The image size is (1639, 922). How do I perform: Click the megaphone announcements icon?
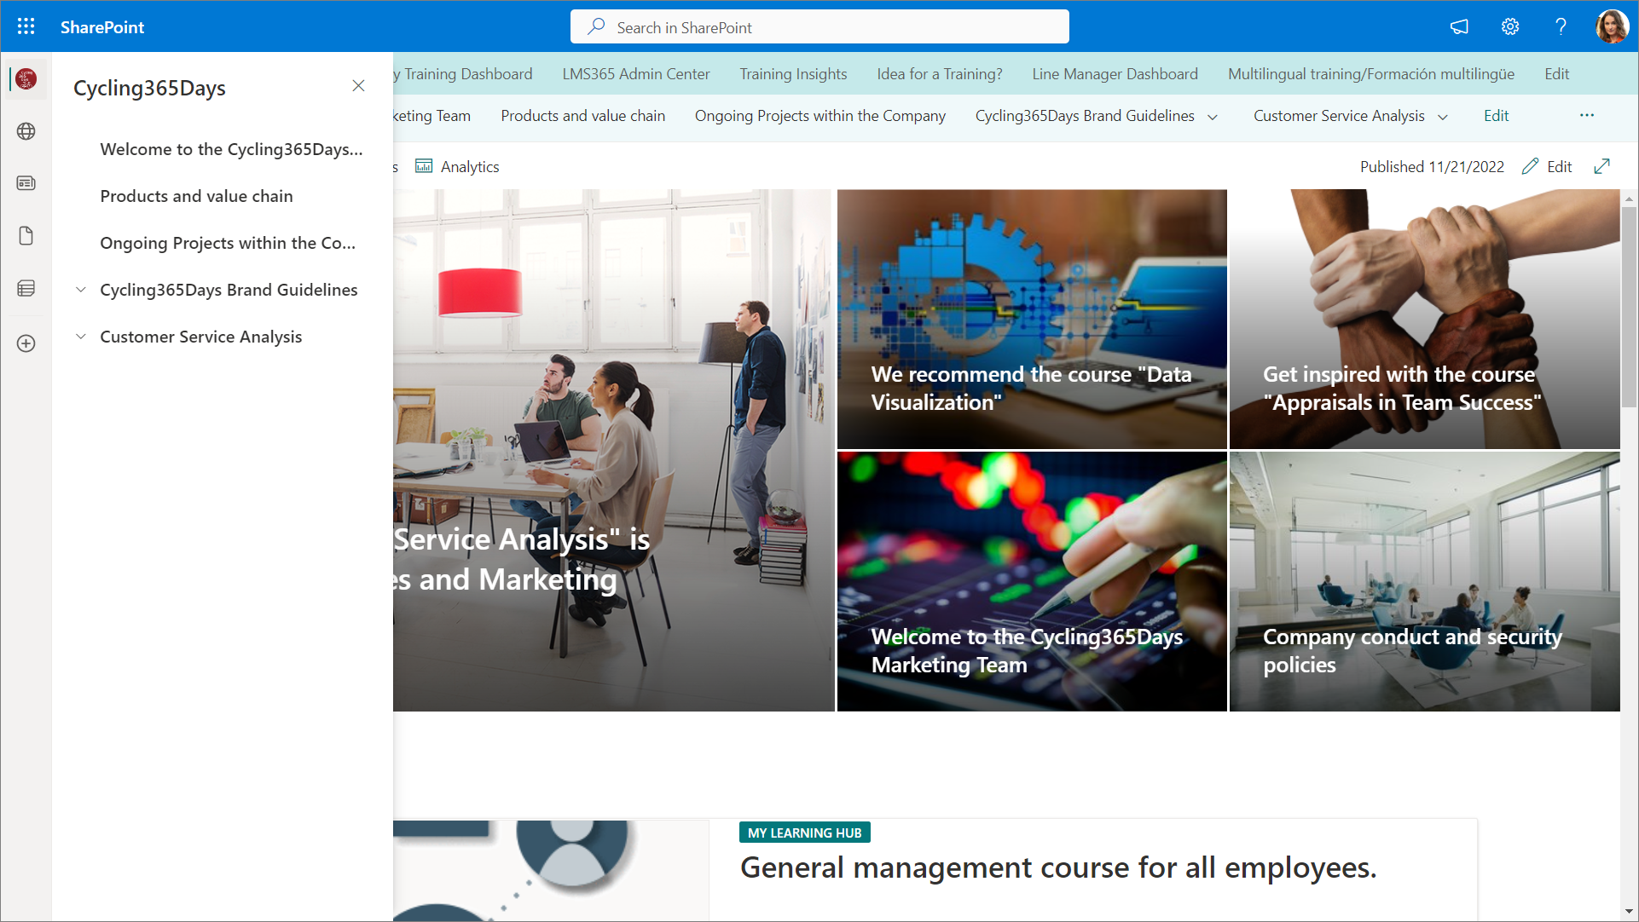coord(1459,26)
